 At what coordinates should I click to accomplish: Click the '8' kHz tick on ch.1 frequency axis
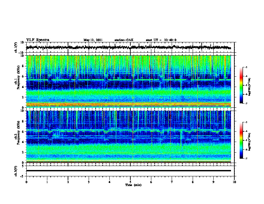23,66
